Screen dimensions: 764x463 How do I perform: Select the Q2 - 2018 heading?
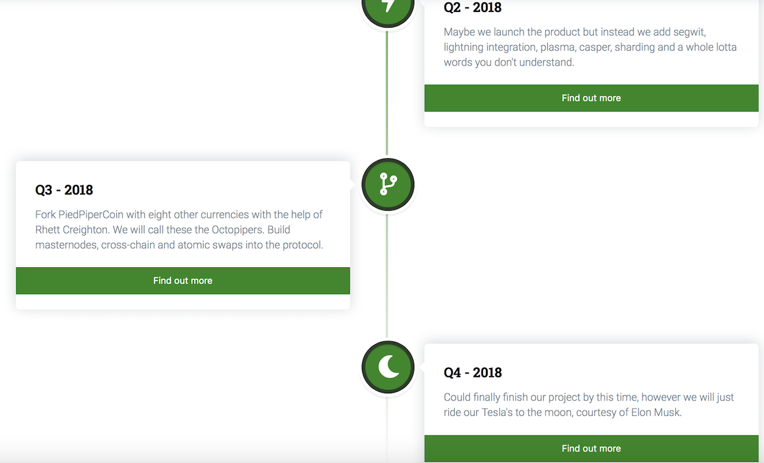pos(473,8)
